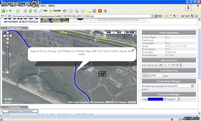
Task: Click the Track time value 2h29m32s
Action: tap(171, 52)
